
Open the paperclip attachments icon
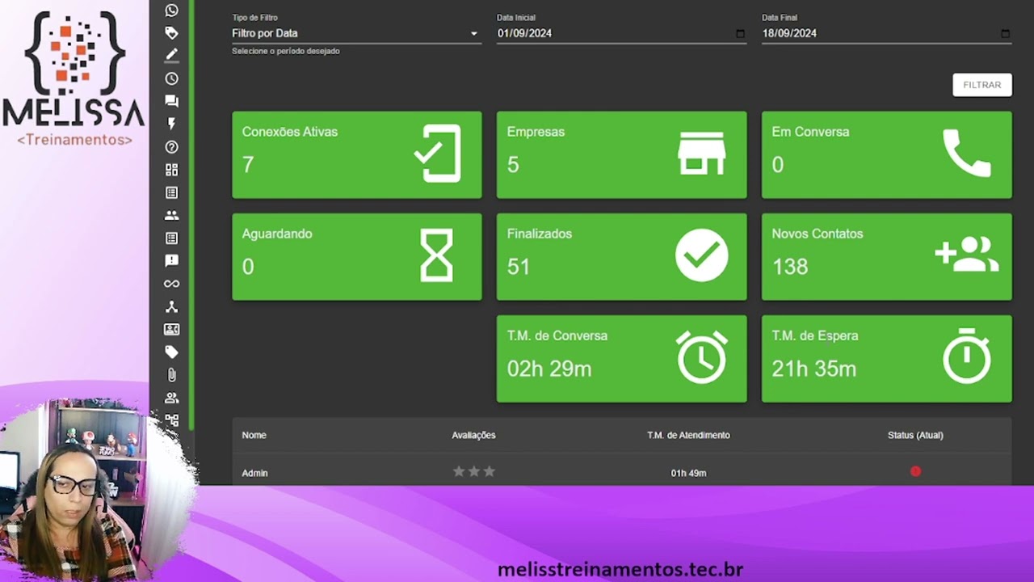pos(171,375)
